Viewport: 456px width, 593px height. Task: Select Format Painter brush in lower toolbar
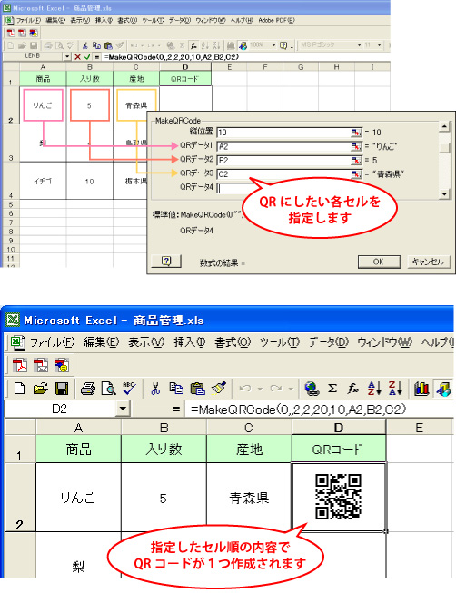219,389
